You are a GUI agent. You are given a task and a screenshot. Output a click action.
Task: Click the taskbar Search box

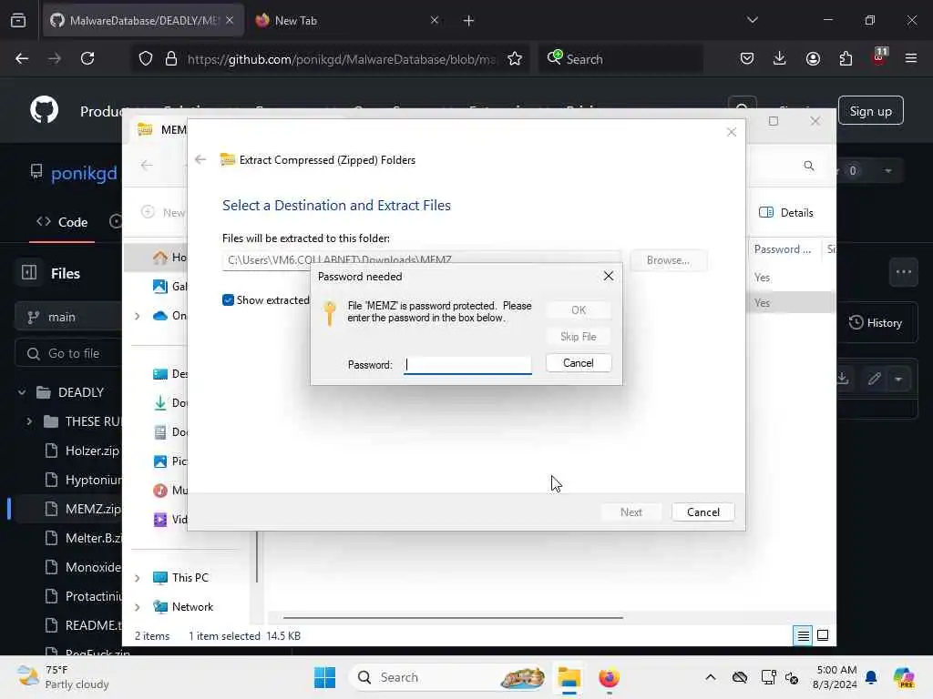[x=448, y=677]
